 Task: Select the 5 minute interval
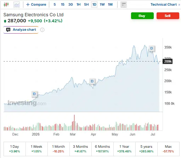(55, 5)
